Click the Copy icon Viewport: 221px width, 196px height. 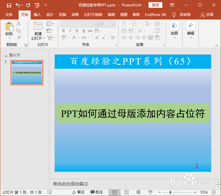pos(18,31)
